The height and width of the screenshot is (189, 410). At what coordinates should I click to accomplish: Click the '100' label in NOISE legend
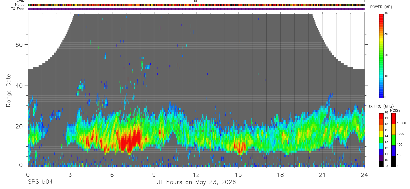400,144
